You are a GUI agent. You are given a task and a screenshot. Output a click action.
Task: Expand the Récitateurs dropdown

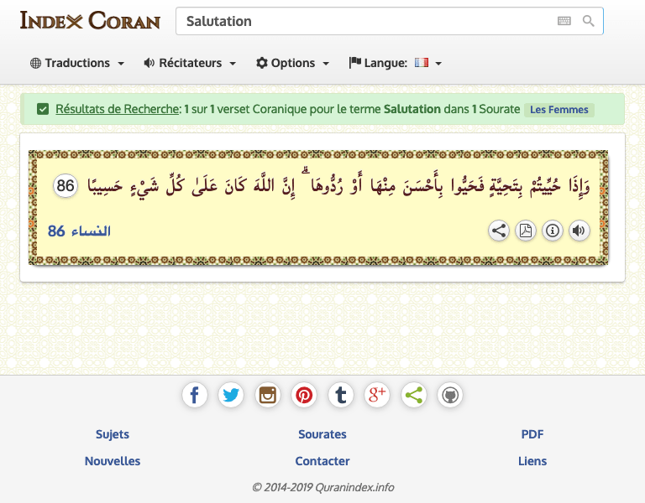point(190,63)
